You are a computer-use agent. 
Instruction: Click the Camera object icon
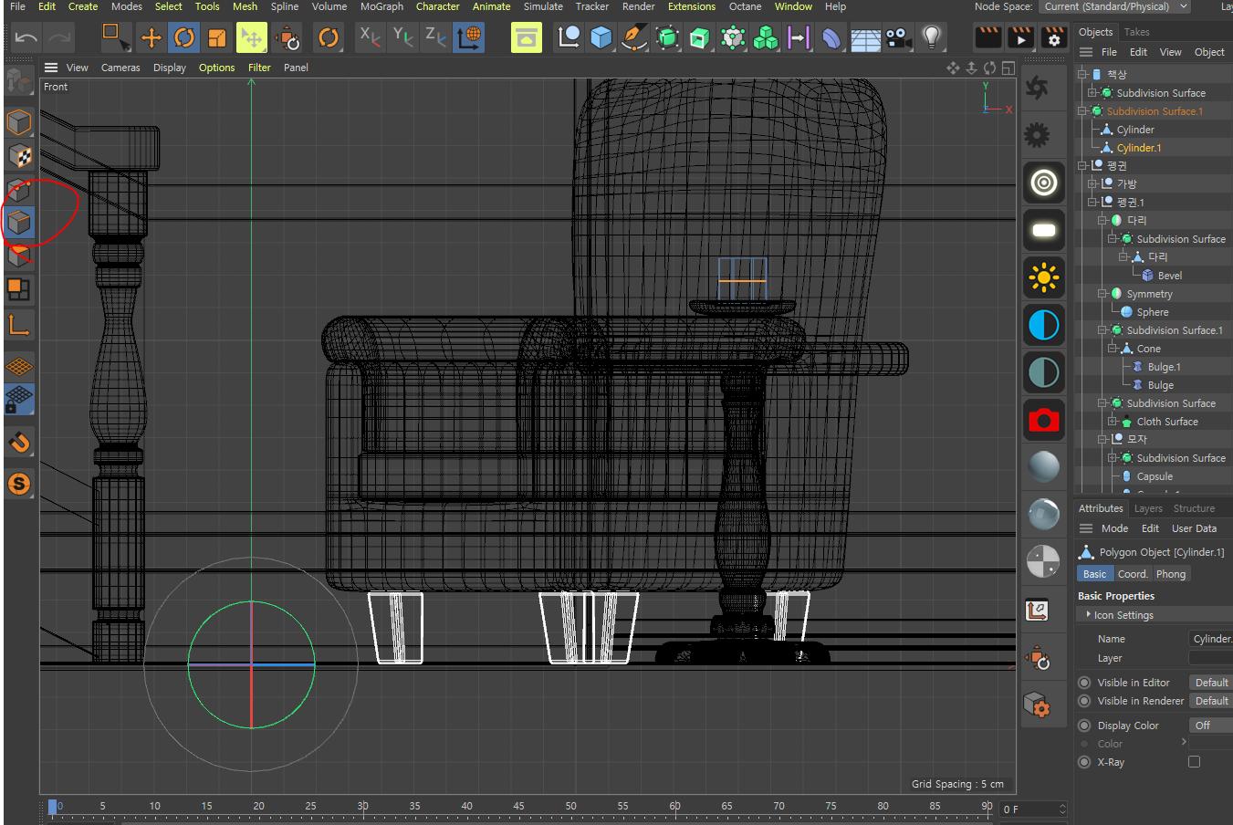(899, 37)
